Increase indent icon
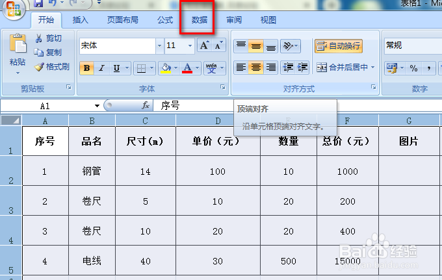The width and height of the screenshot is (442, 280). coord(302,68)
